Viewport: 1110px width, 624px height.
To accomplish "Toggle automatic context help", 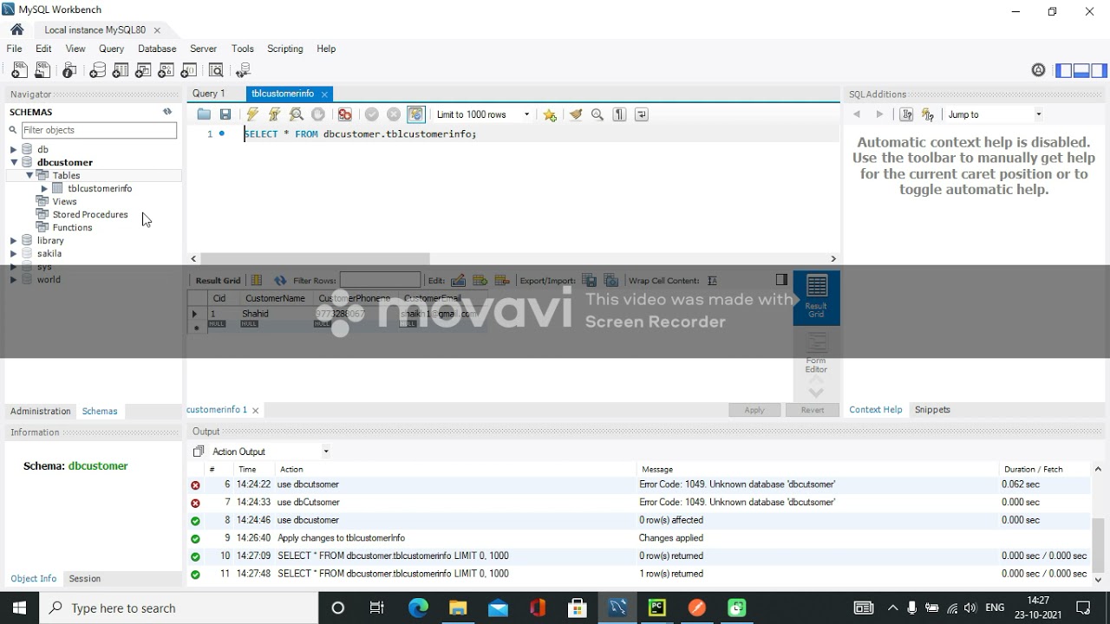I will click(x=929, y=114).
